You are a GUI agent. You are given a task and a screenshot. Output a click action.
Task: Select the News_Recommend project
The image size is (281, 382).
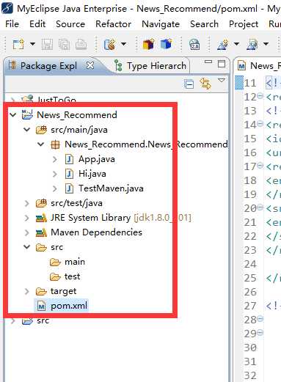coord(77,115)
